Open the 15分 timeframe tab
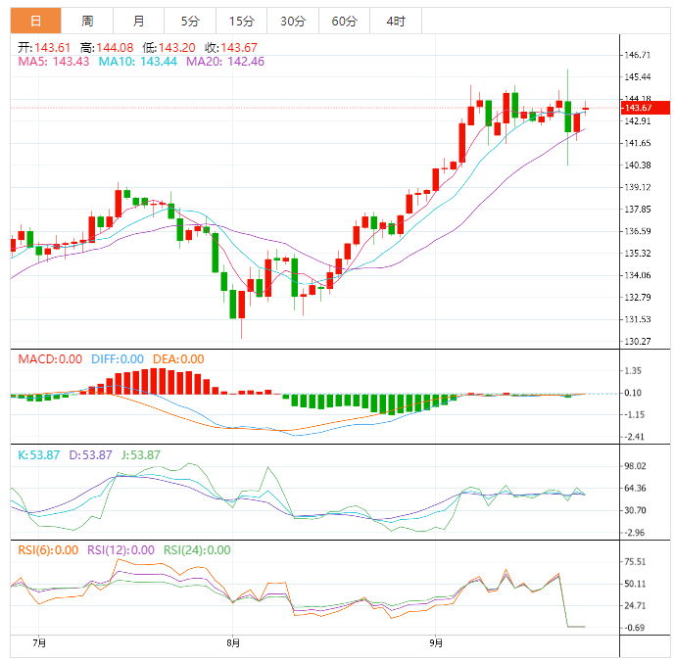This screenshot has width=675, height=662. [242, 21]
